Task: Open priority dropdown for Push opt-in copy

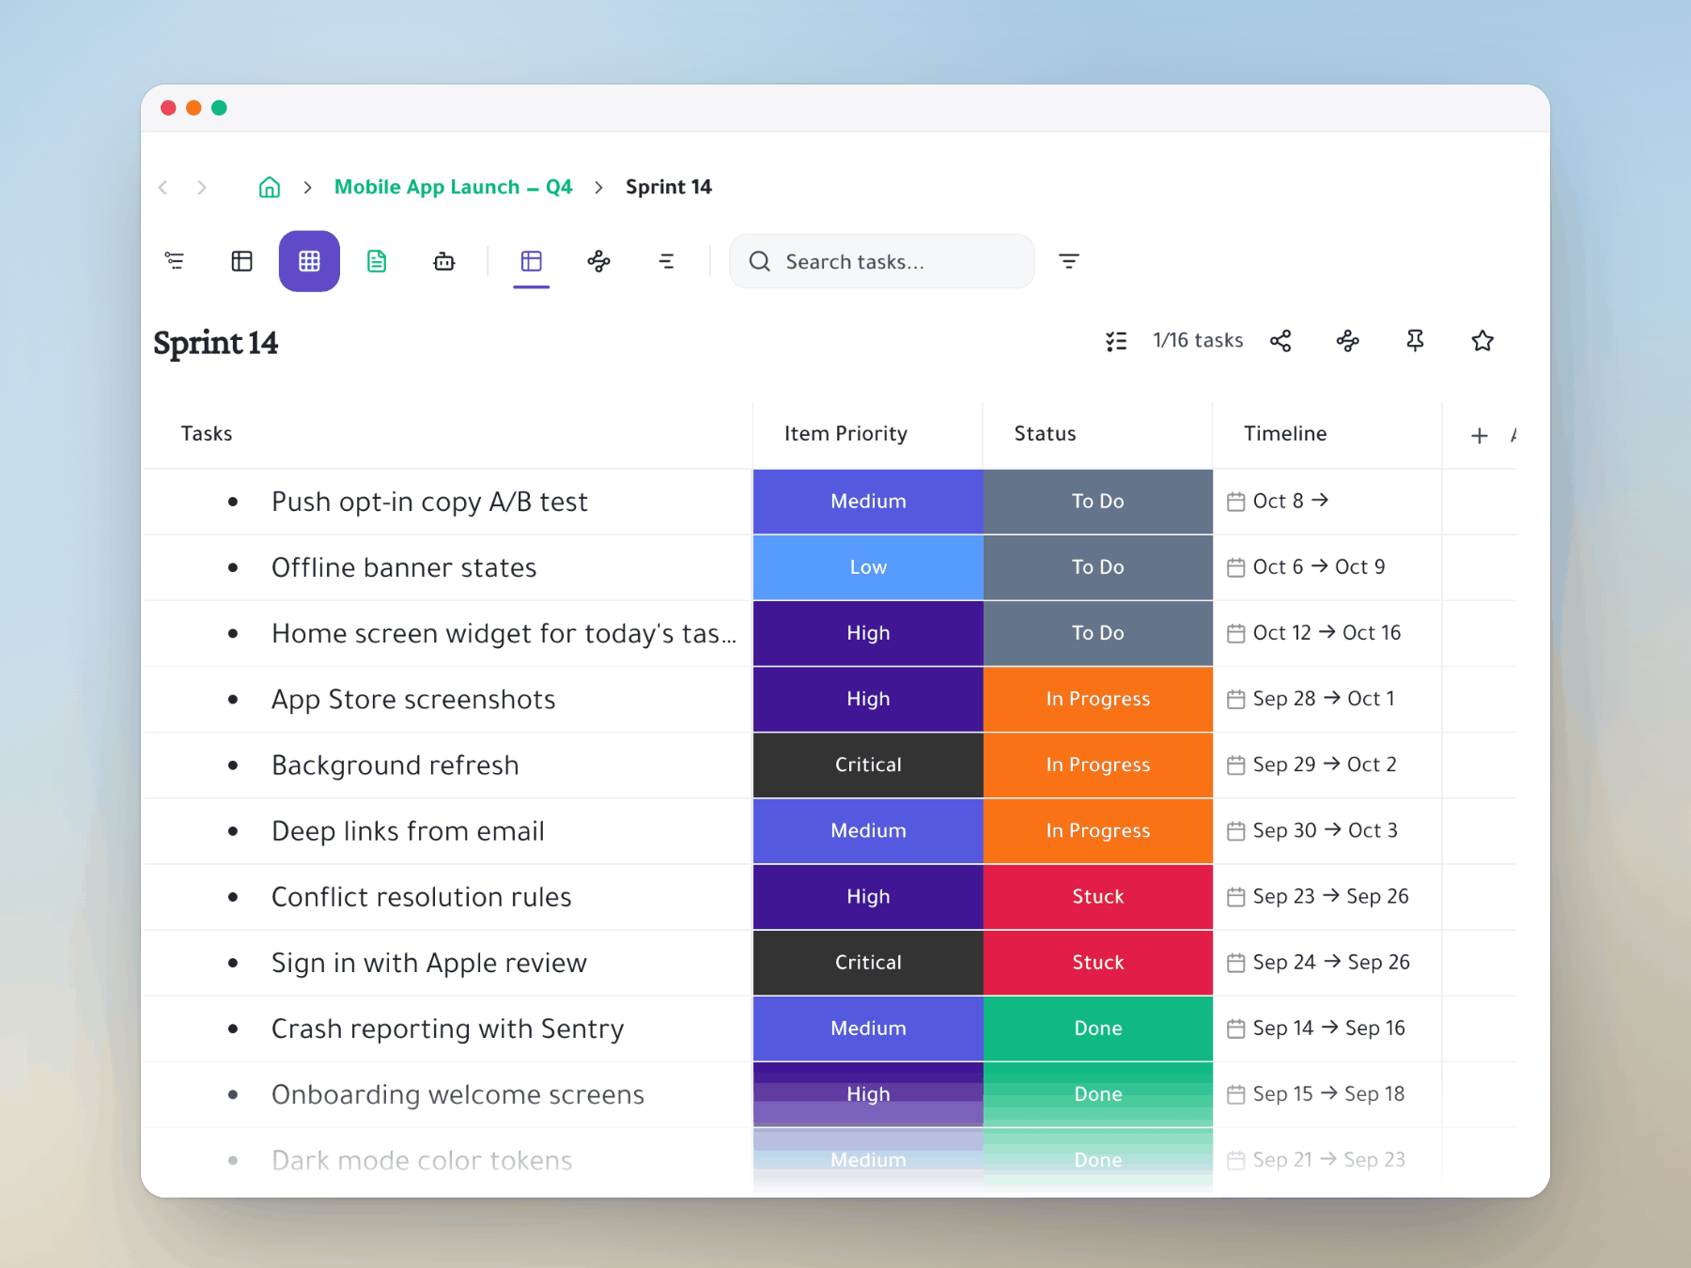Action: point(868,502)
